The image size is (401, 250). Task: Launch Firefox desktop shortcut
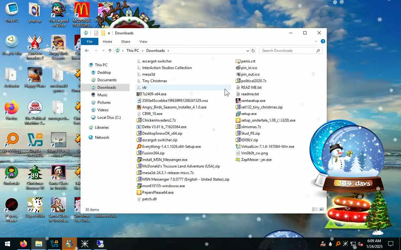click(x=12, y=110)
